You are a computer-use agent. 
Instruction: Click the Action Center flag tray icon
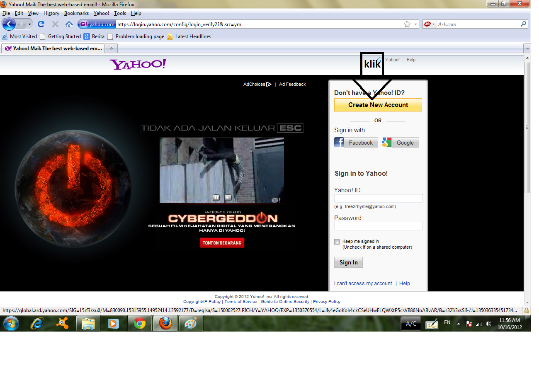click(x=469, y=324)
